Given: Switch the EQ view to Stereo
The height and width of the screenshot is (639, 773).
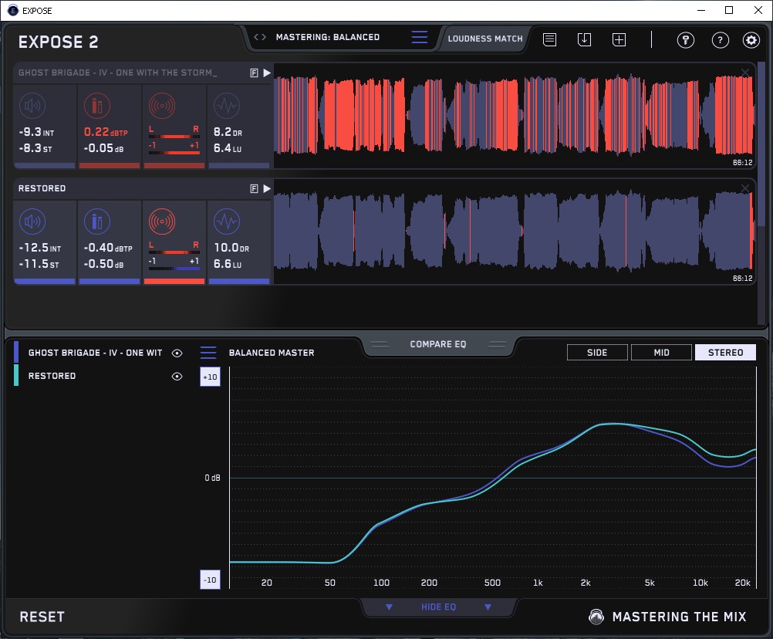Looking at the screenshot, I should click(x=725, y=353).
